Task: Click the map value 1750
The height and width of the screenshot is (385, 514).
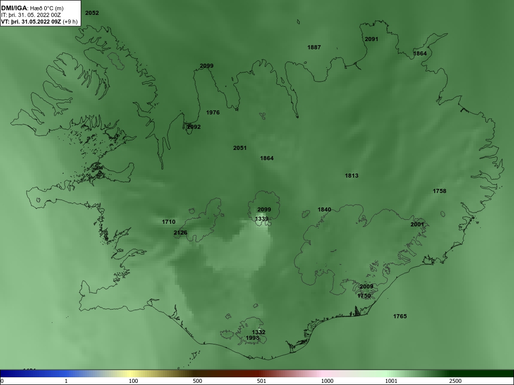Action: pyautogui.click(x=364, y=296)
